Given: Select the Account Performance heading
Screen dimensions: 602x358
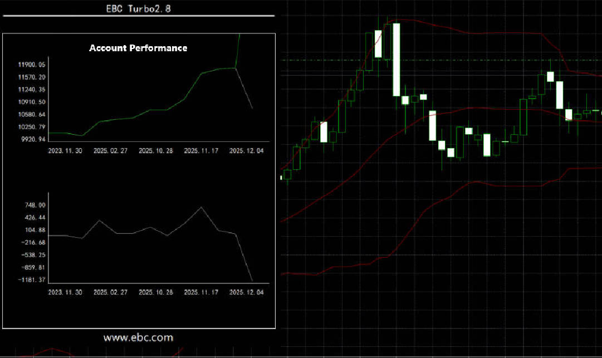Looking at the screenshot, I should pyautogui.click(x=138, y=48).
